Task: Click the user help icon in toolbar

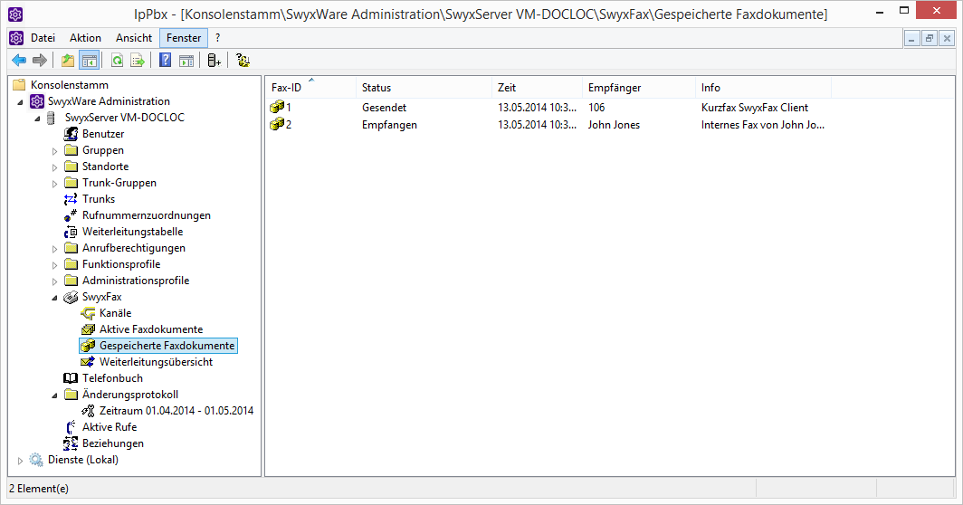Action: pos(242,61)
